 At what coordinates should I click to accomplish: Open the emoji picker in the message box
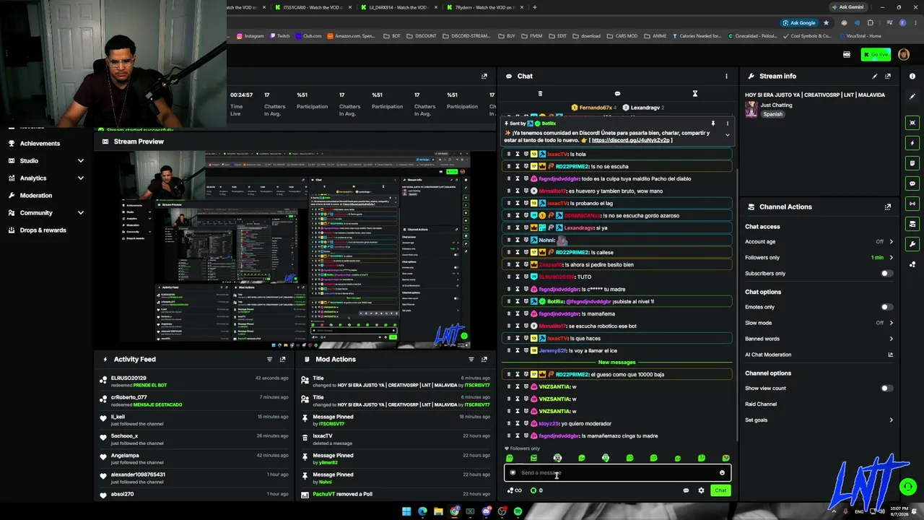pos(722,473)
